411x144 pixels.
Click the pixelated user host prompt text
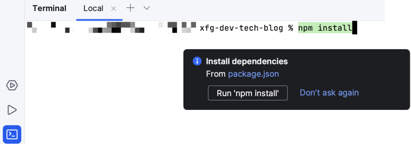(x=112, y=28)
